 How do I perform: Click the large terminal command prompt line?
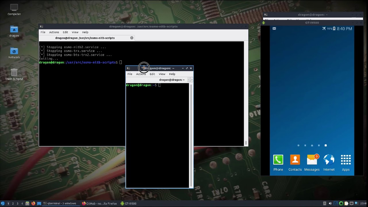click(80, 62)
